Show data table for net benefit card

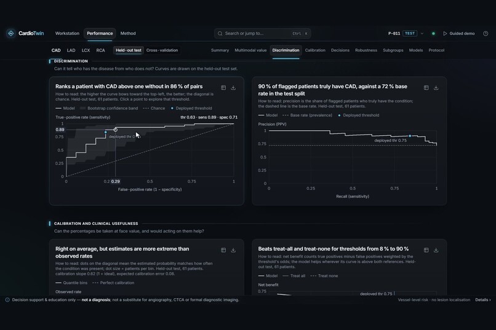pos(426,250)
